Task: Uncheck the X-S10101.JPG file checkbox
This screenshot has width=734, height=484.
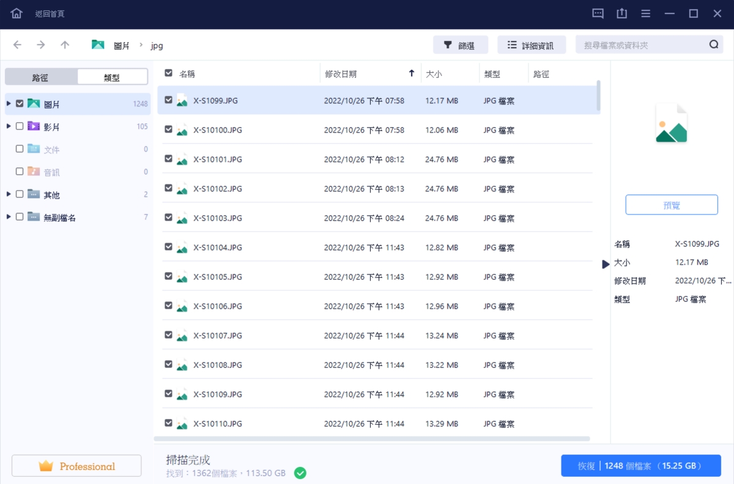Action: click(x=169, y=159)
